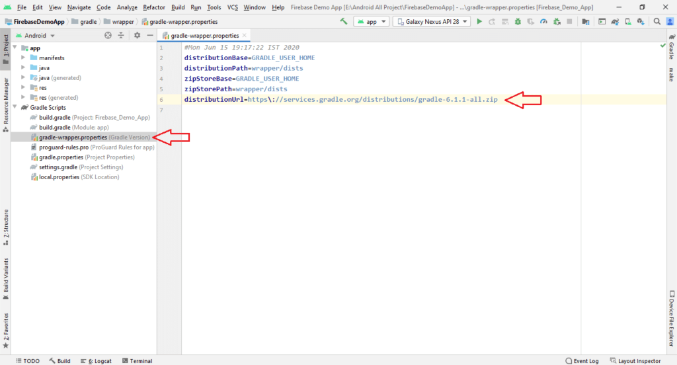The height and width of the screenshot is (365, 677).
Task: Open the AVD Manager icon
Action: [628, 21]
